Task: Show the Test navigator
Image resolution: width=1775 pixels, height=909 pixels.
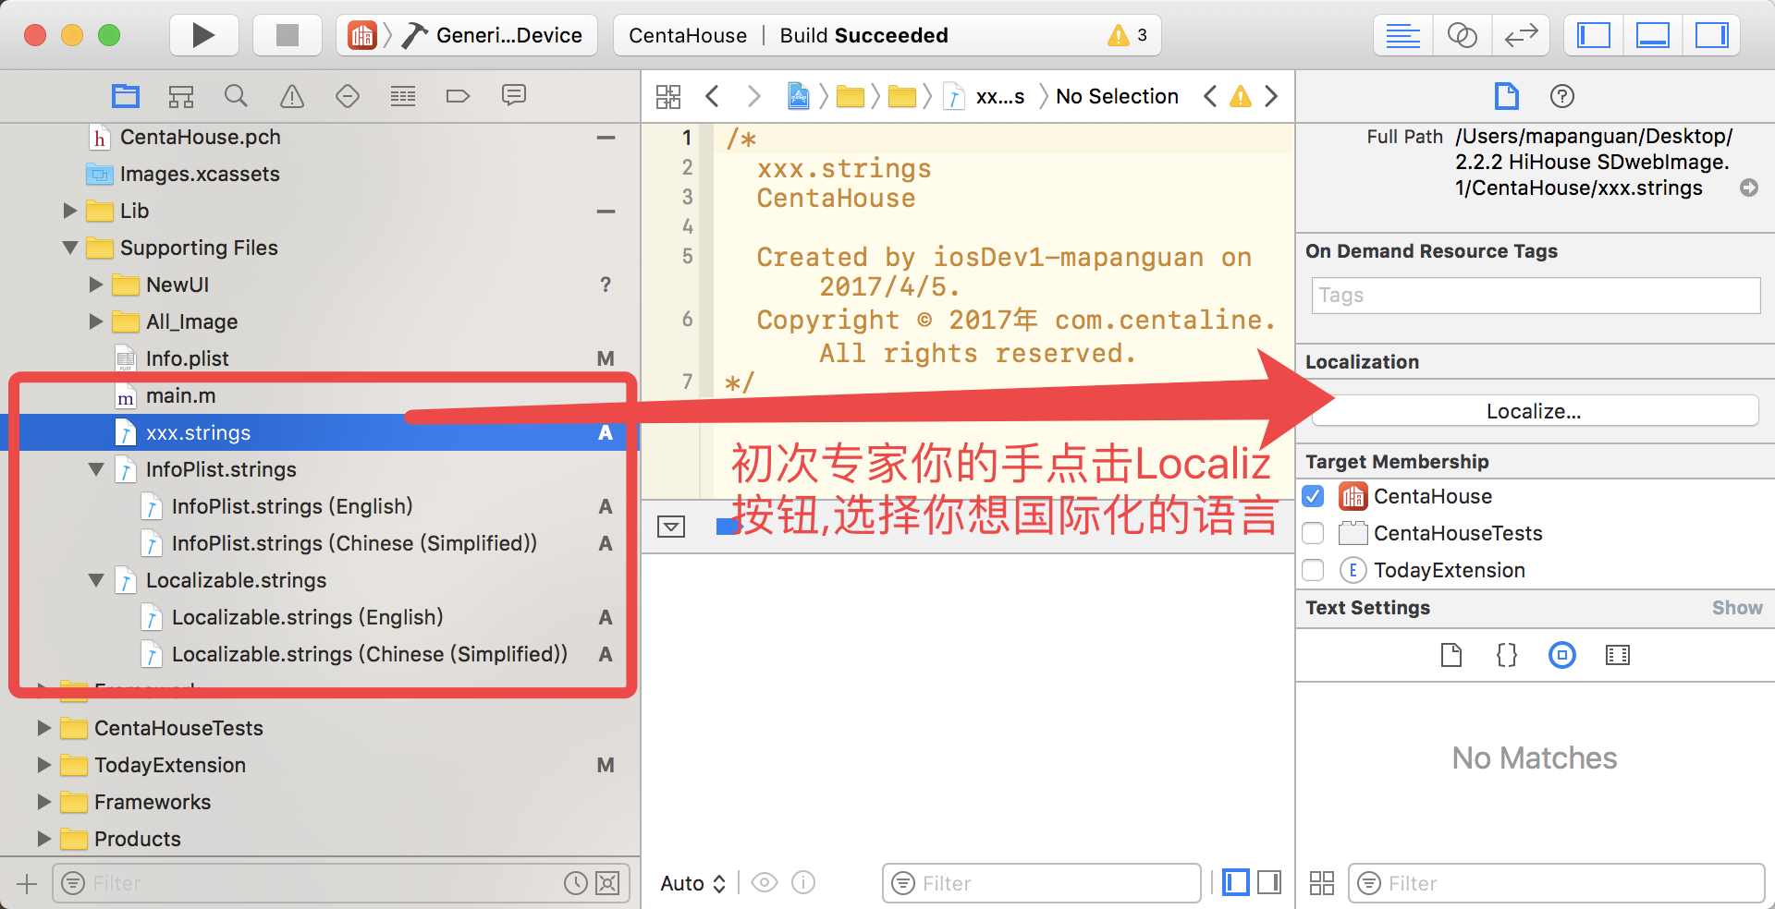Action: click(x=348, y=96)
